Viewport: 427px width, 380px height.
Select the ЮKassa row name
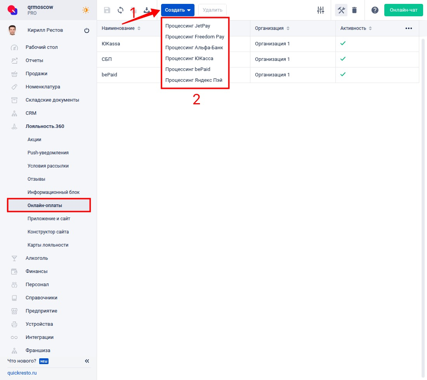pos(111,44)
